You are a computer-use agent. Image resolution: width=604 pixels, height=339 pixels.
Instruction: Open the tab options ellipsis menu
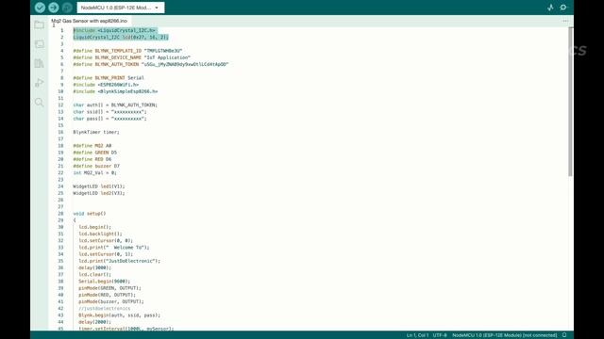tap(565, 21)
